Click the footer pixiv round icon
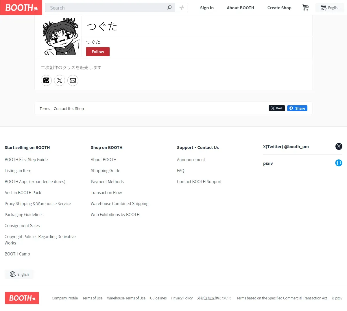347x311 pixels. coord(339,163)
